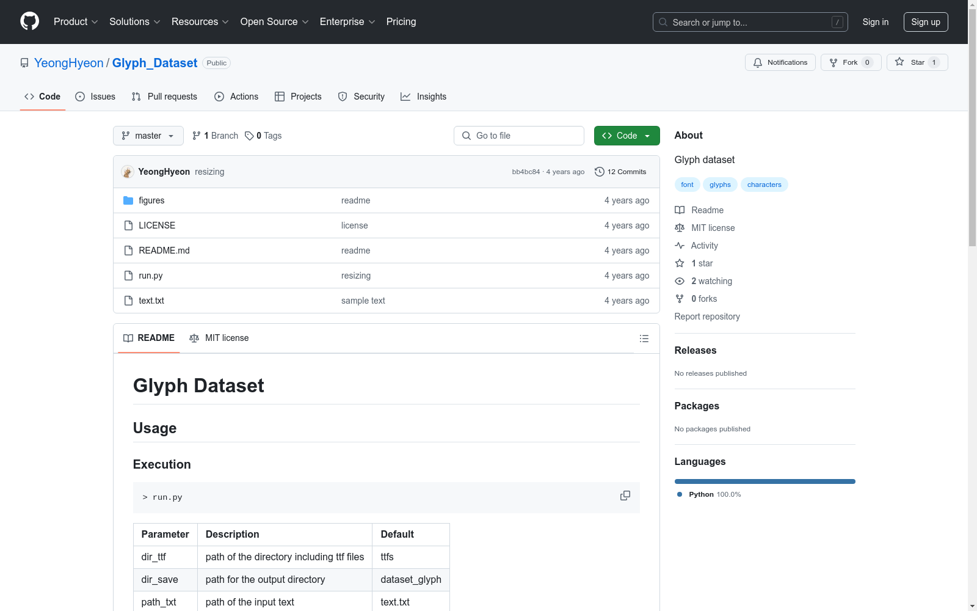Viewport: 977px width, 611px height.
Task: Open the figures folder icon
Action: tap(128, 200)
